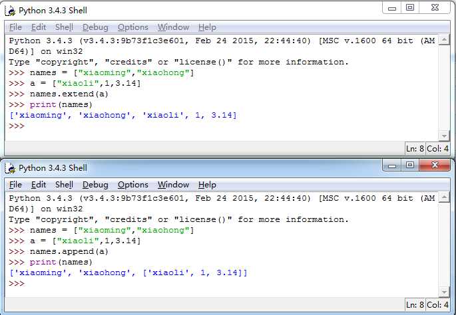
Task: Maximize the lower Python Shell window
Action: [410, 165]
